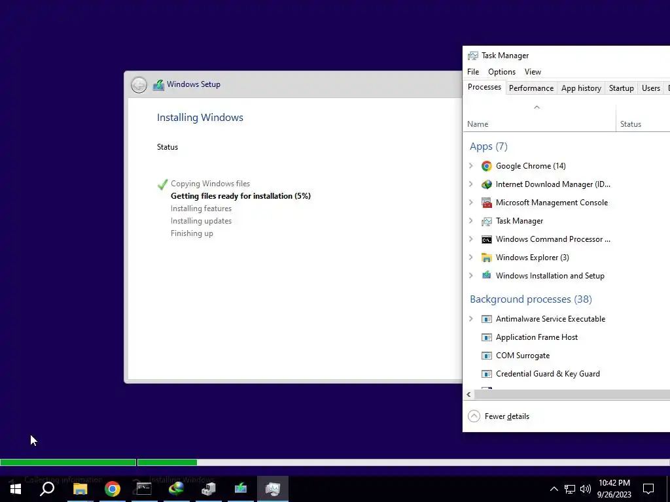Open Google Chrome from the taskbar
670x502 pixels.
coord(113,489)
